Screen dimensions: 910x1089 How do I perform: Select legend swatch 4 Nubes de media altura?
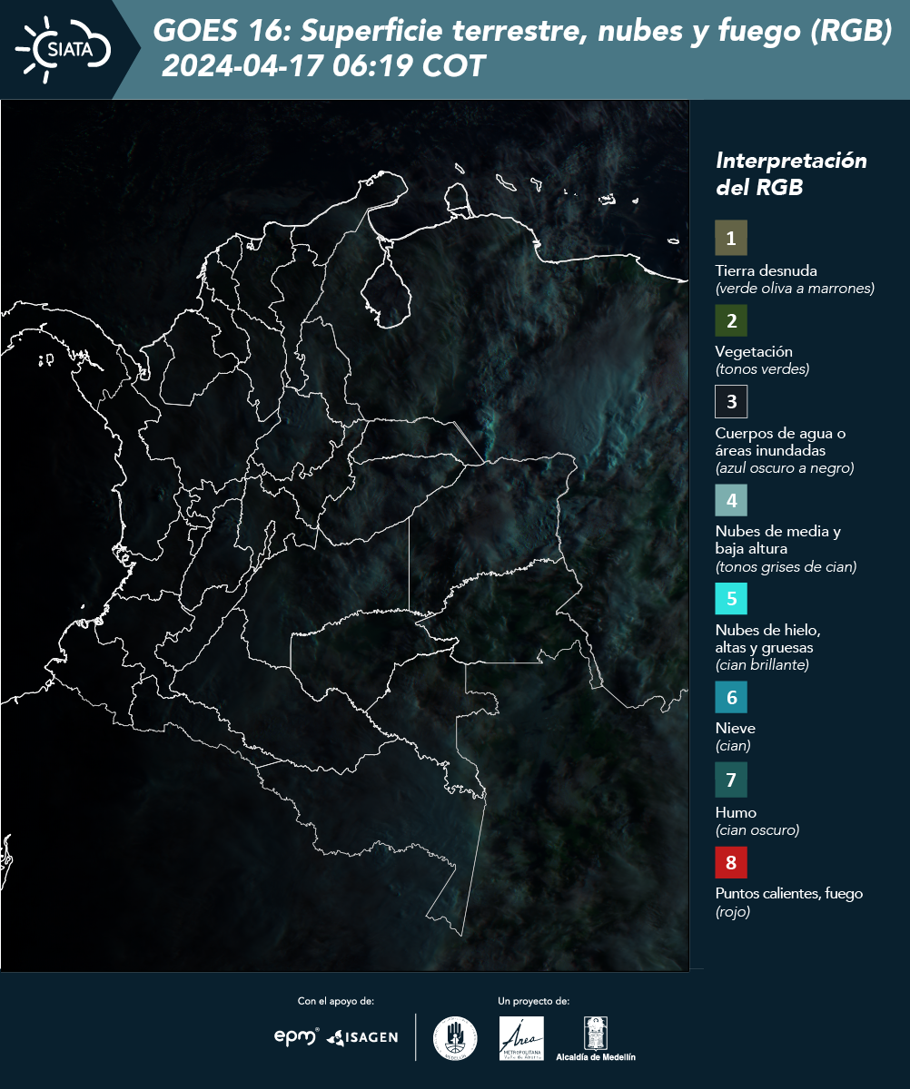click(x=731, y=499)
